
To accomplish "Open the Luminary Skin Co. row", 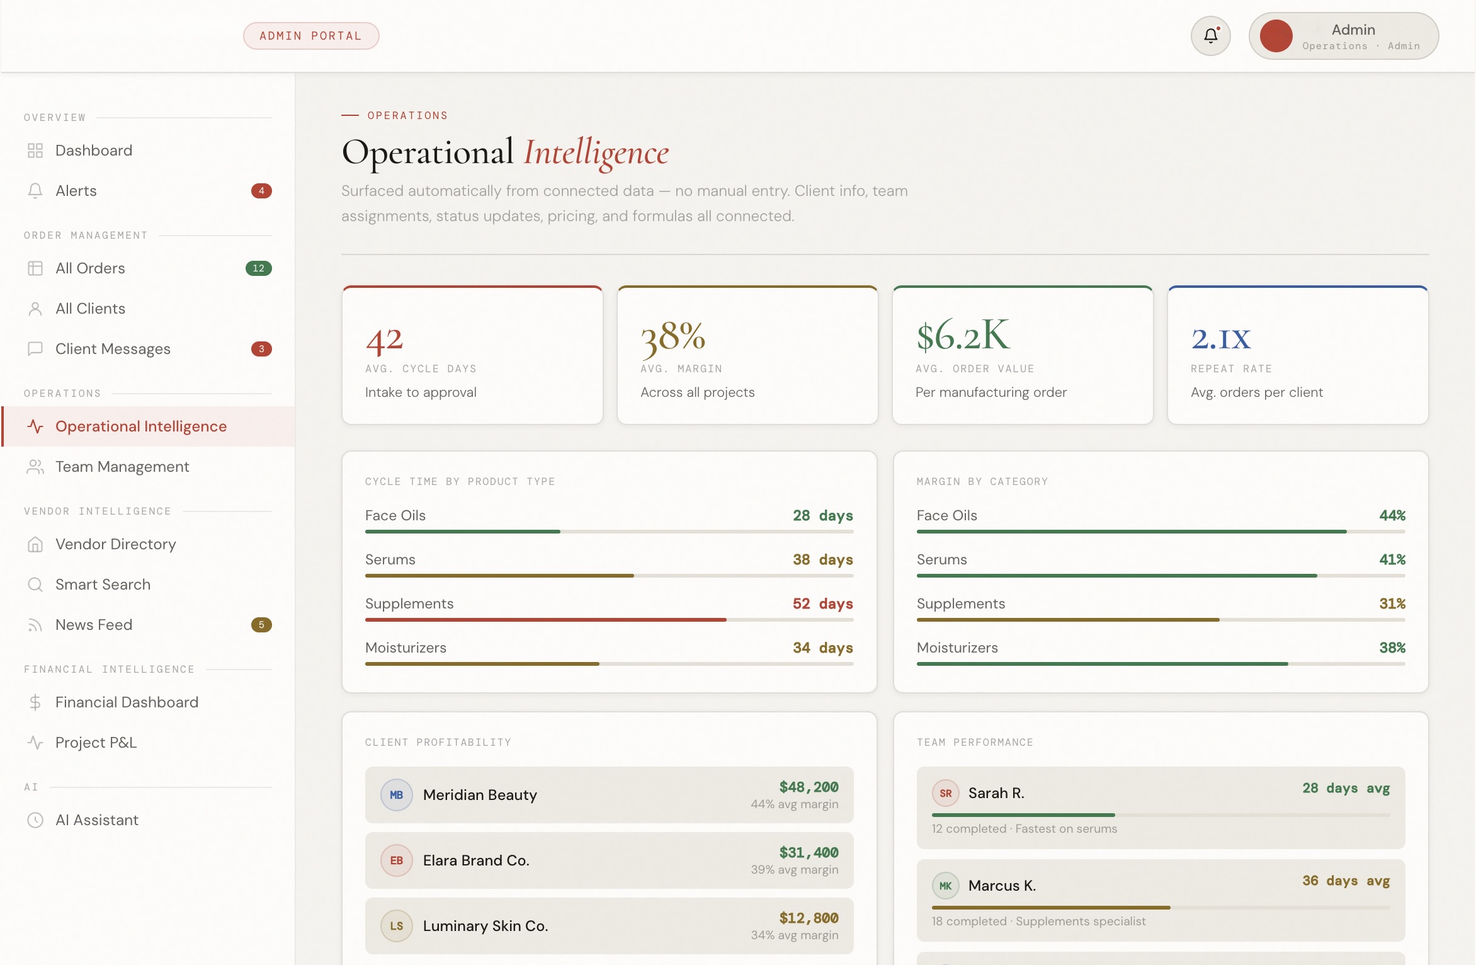I will (x=610, y=926).
